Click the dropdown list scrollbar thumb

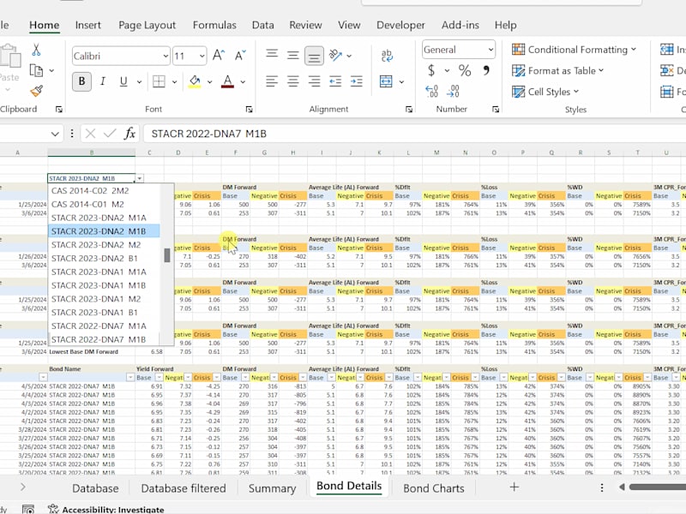[x=166, y=255]
